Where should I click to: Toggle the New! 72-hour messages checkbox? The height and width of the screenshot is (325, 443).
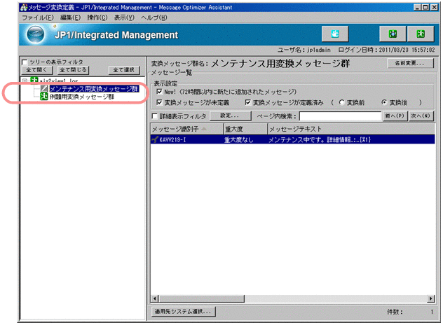(x=161, y=92)
